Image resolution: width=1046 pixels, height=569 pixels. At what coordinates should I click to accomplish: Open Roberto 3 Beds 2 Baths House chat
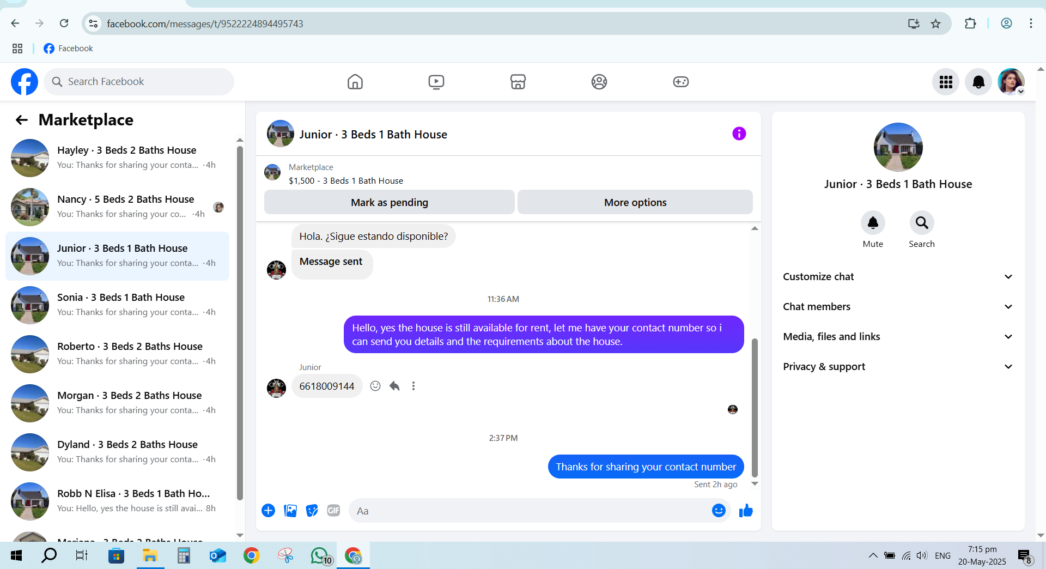coord(117,354)
